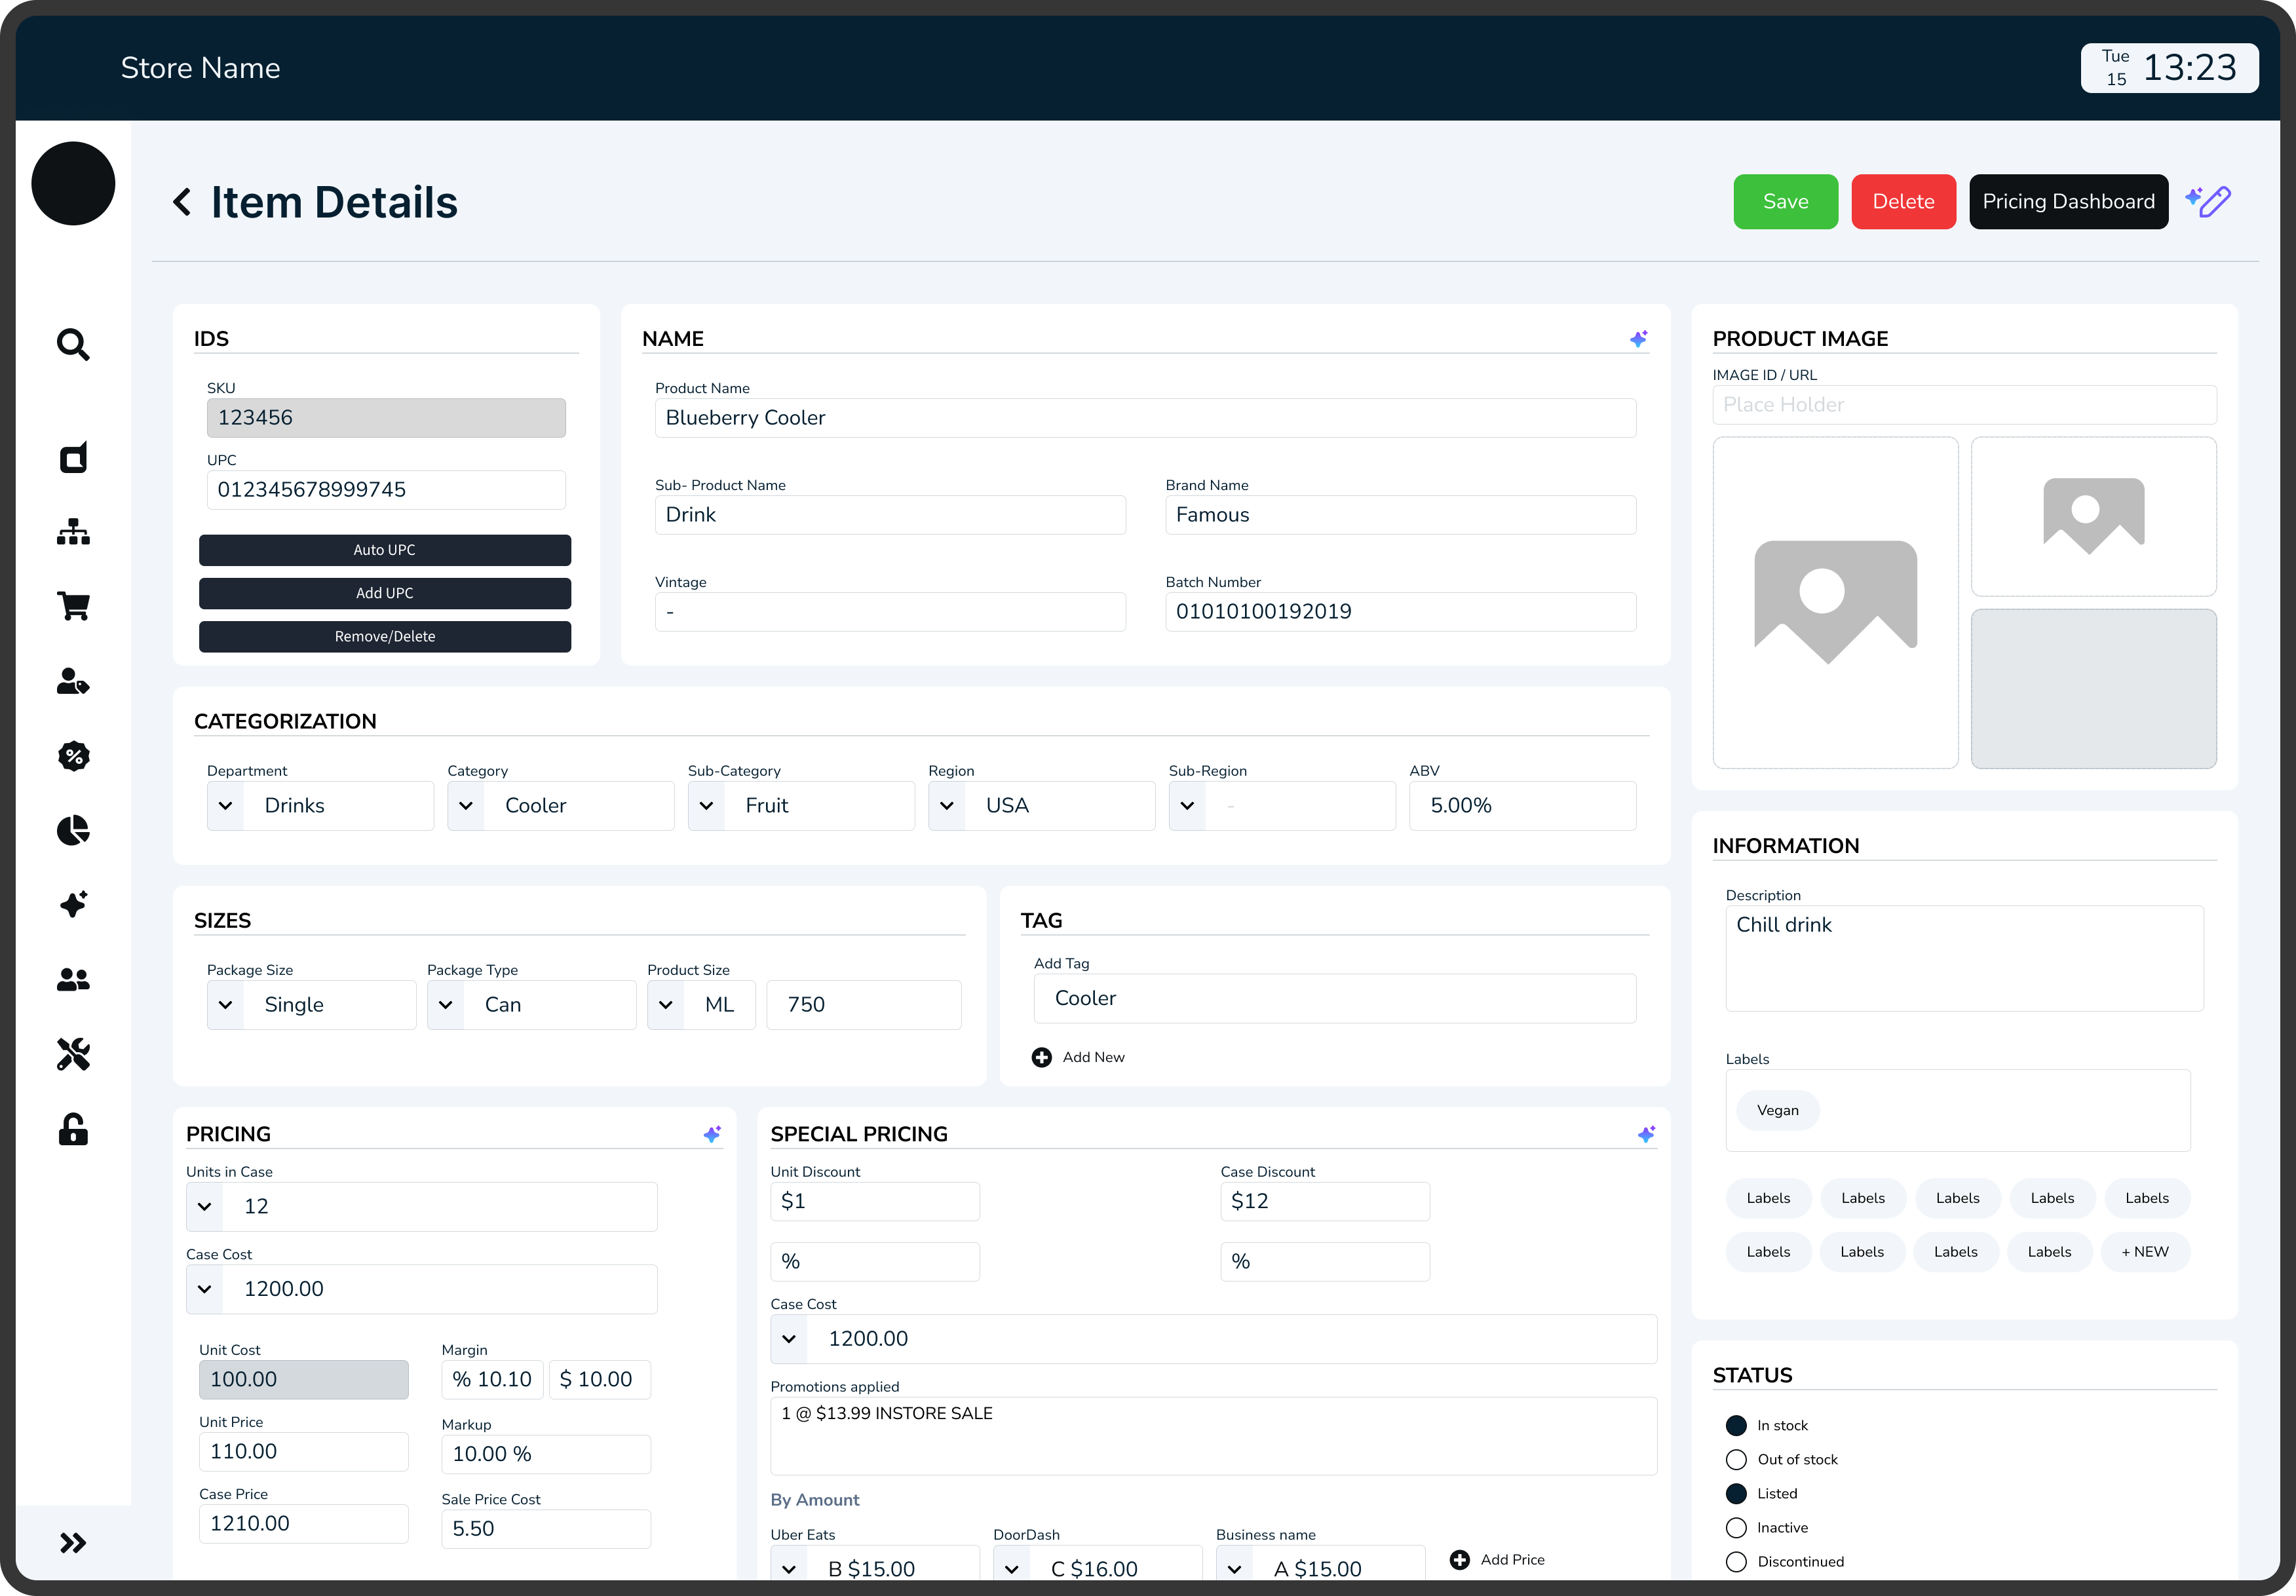Click the magic pencil edit icon
The image size is (2296, 1596).
pyautogui.click(x=2208, y=201)
